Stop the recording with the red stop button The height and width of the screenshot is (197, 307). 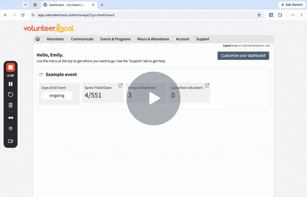pyautogui.click(x=10, y=67)
